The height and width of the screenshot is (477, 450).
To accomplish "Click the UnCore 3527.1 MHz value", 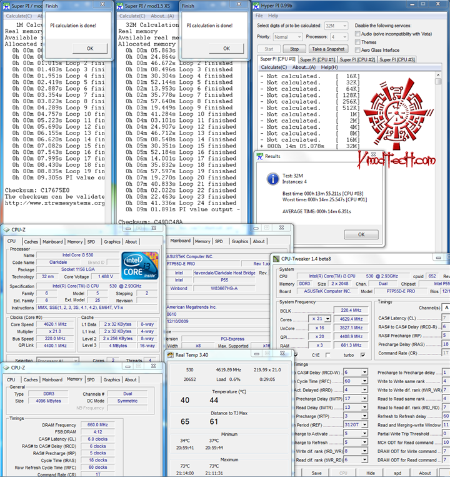I will coord(351,328).
